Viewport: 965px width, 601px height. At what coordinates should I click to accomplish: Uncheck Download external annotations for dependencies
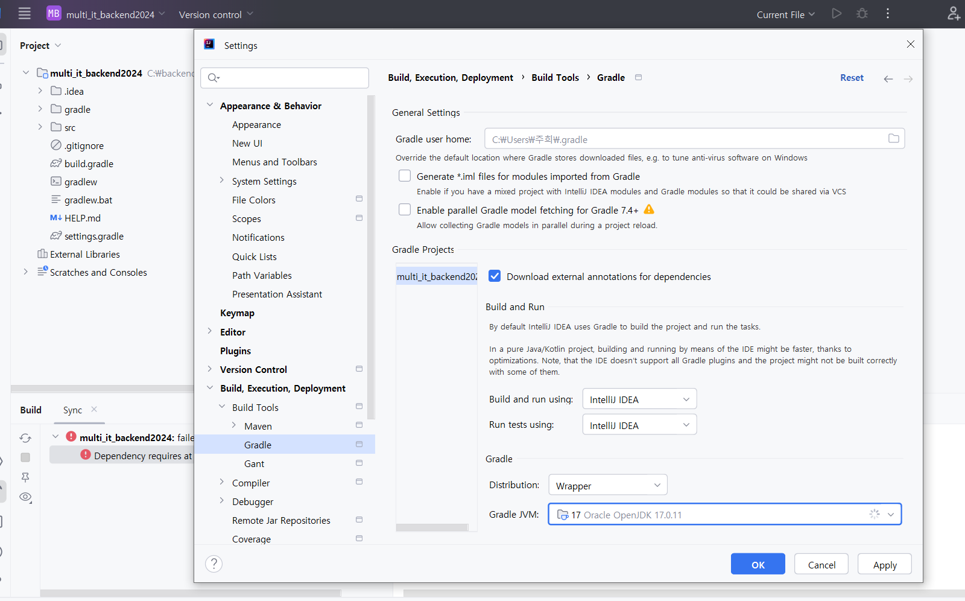[495, 276]
